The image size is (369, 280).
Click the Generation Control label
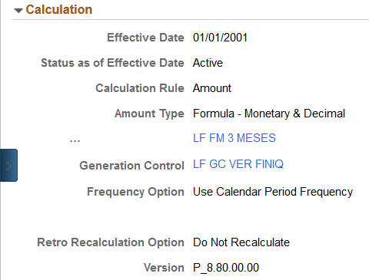click(x=132, y=166)
